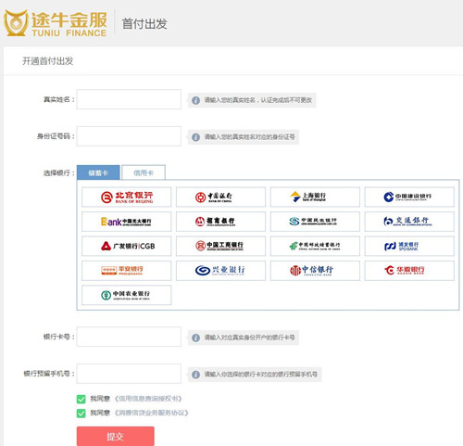Screen dimensions: 463x446
Task: Select China Construction Bank logo
Action: click(409, 197)
